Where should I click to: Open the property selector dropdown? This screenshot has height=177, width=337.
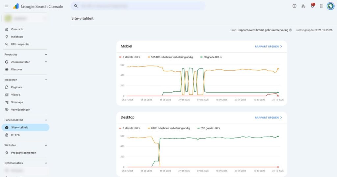[25, 18]
